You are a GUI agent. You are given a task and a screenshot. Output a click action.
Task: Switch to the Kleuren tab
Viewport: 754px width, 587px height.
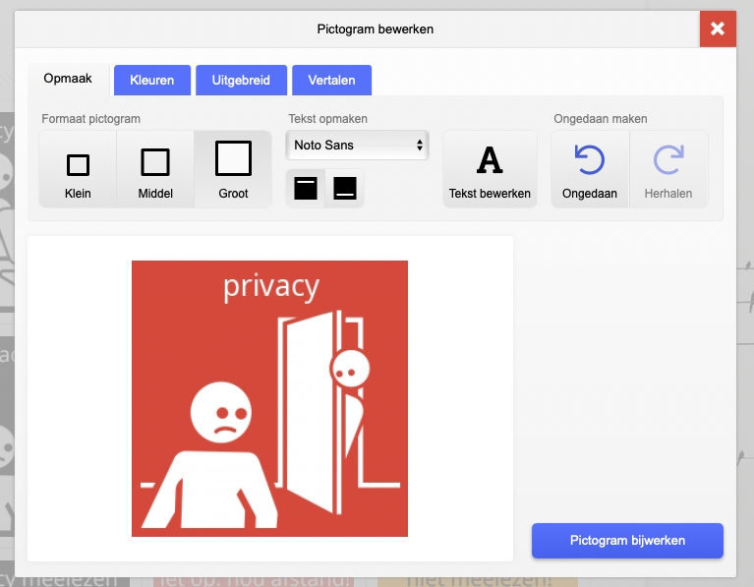(152, 80)
